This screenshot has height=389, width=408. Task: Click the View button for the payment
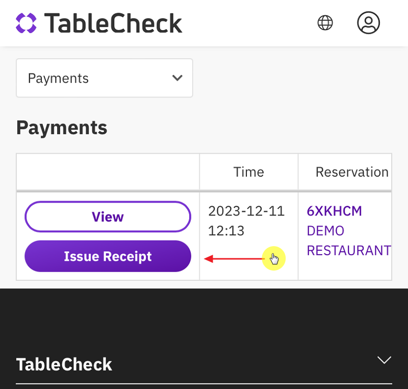point(108,217)
